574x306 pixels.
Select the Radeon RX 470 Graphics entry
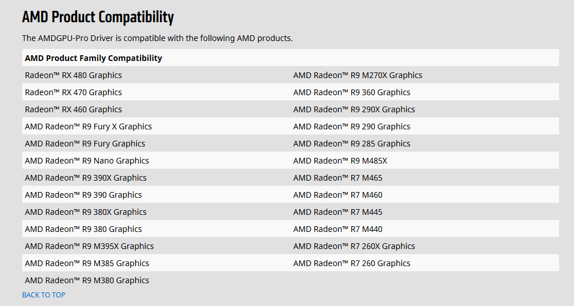pyautogui.click(x=73, y=92)
